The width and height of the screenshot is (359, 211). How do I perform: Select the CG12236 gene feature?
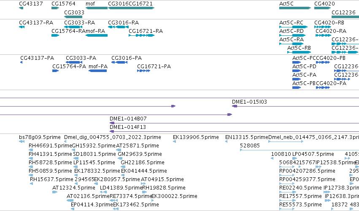[345, 17]
